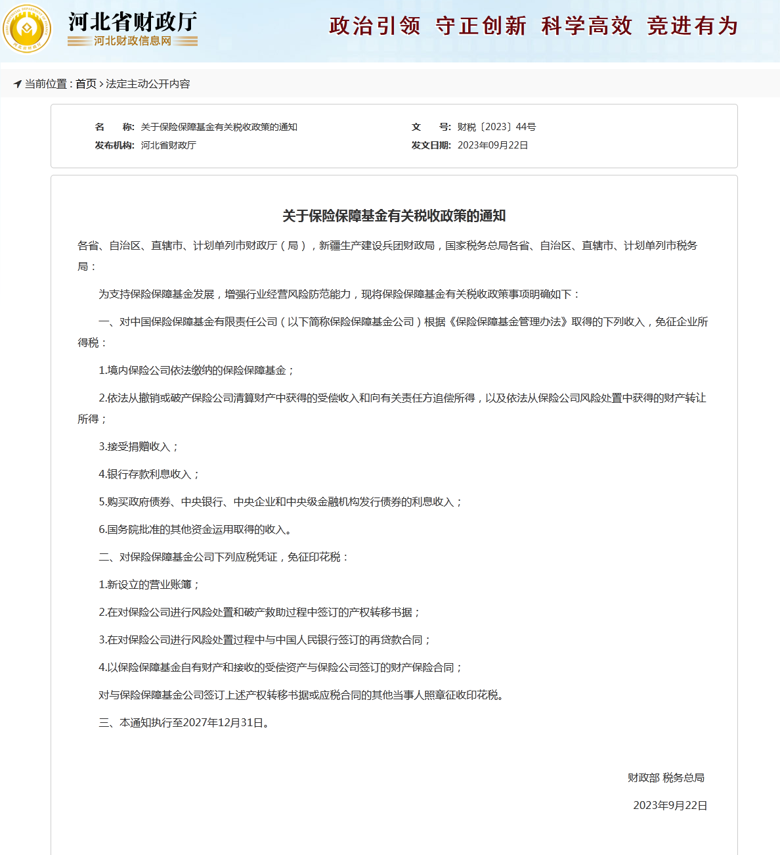Select the document number 财税〔2023〕44号

[496, 127]
